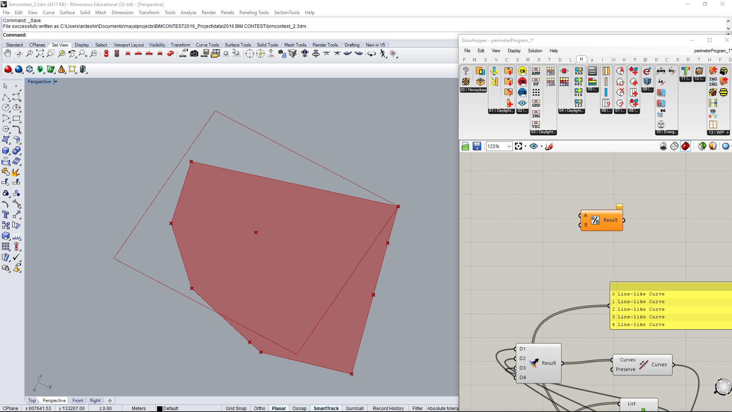Click the black Default layer color swatch
This screenshot has width=732, height=412.
[160, 409]
